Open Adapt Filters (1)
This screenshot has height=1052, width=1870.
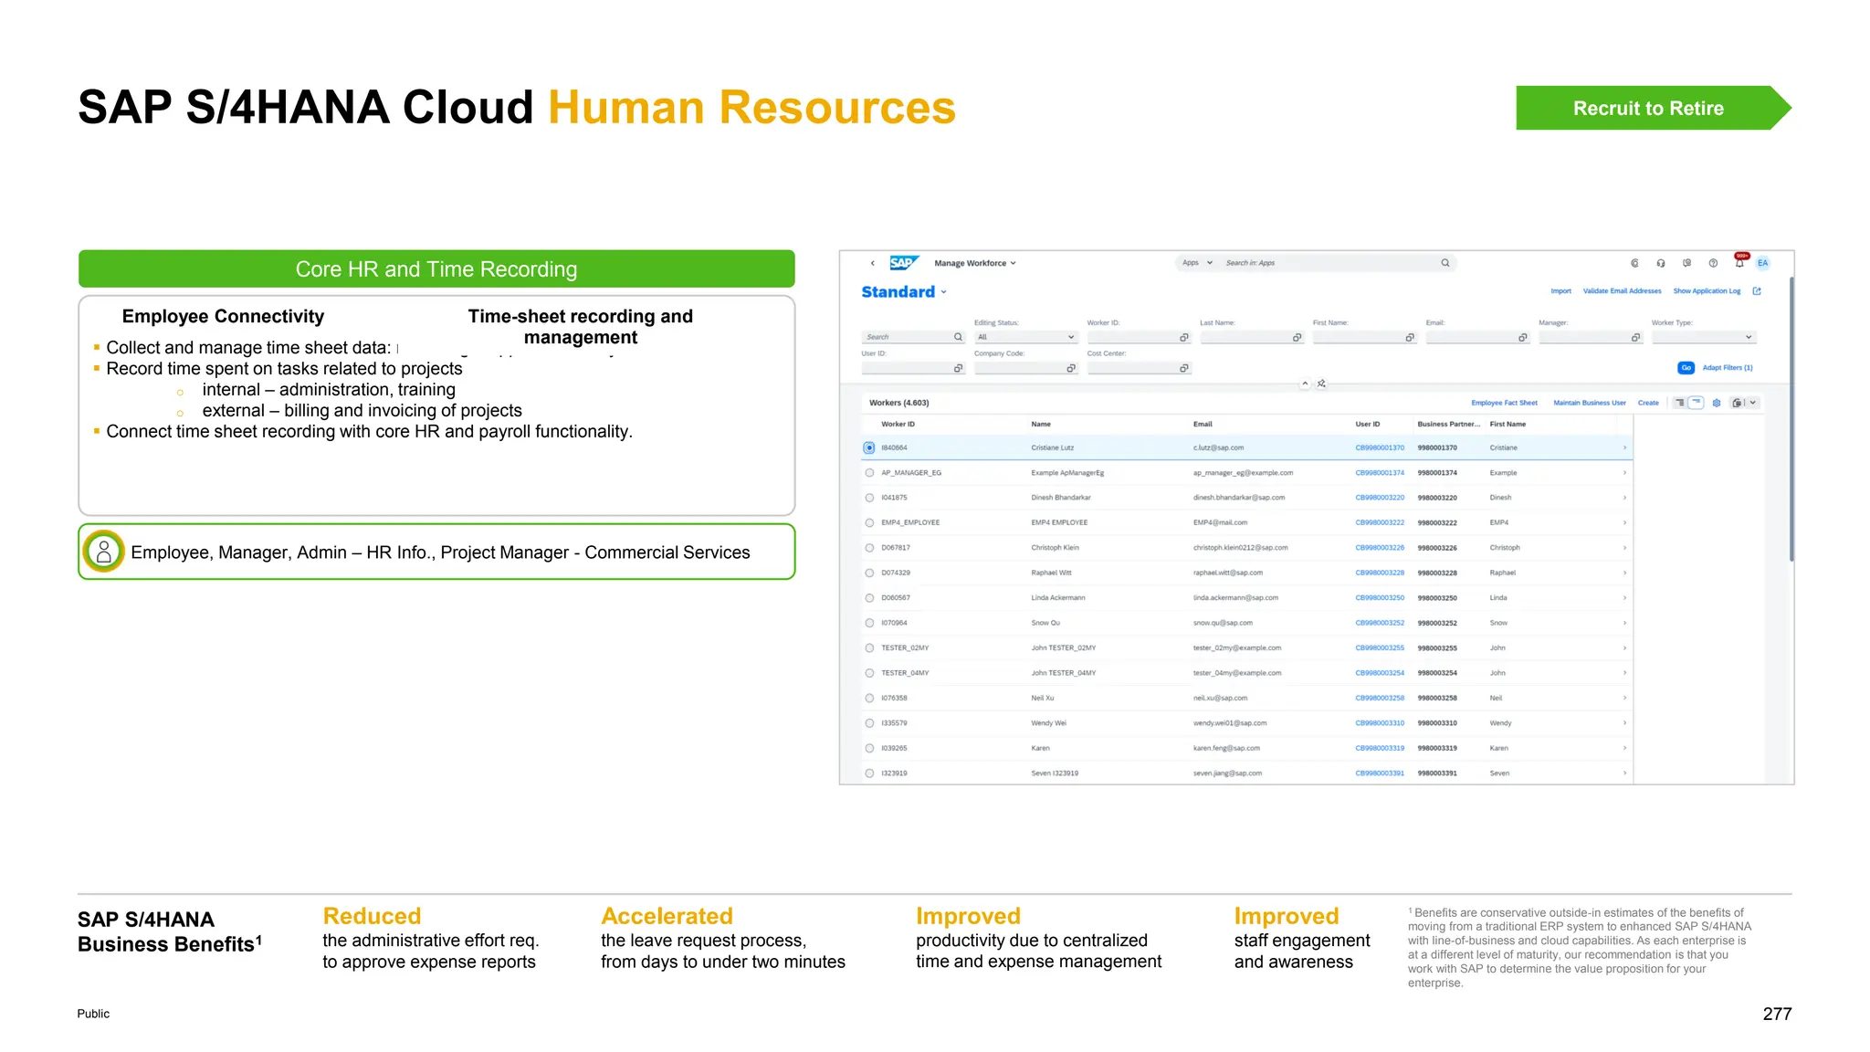tap(1728, 368)
